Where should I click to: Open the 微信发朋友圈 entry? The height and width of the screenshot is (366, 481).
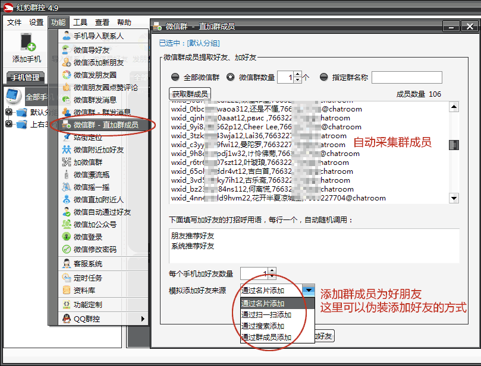[x=103, y=75]
